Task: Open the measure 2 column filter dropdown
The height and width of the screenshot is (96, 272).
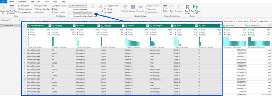Action: (270, 26)
